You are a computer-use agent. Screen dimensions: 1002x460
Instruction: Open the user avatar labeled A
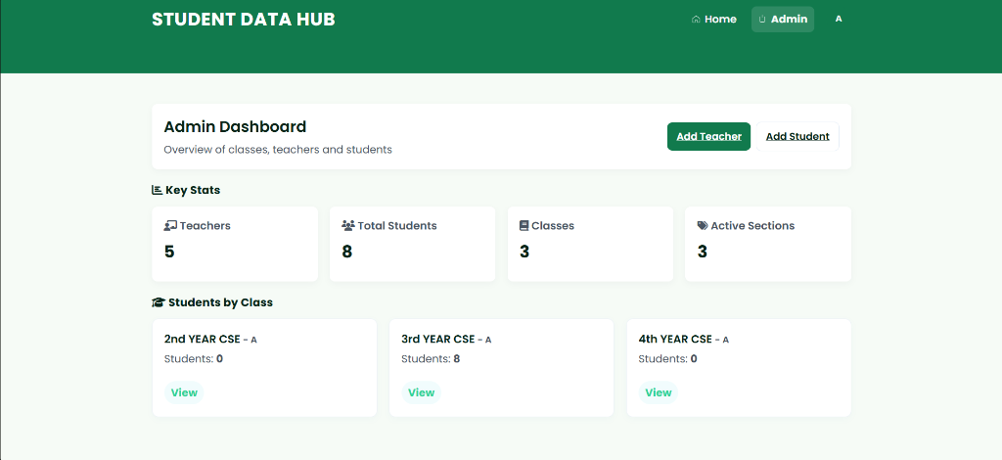tap(839, 20)
